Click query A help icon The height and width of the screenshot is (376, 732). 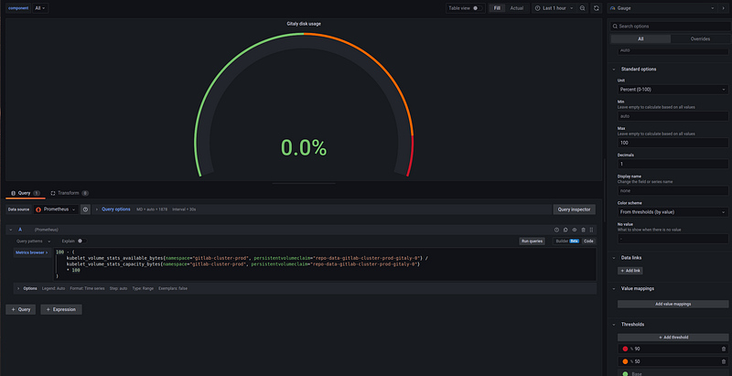556,230
